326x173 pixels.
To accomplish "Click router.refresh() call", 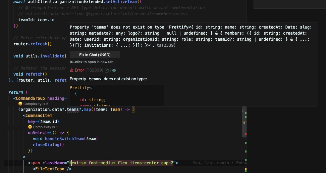I will click(x=33, y=44).
